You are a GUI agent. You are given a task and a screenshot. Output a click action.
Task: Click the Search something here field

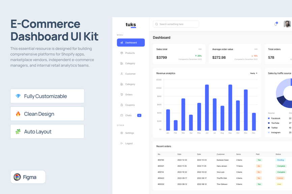(178, 24)
